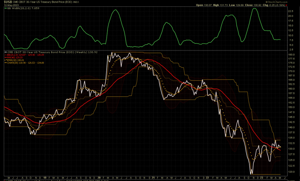Click the red down arrow beside Chg
The width and height of the screenshot is (300, 181).
point(286,5)
